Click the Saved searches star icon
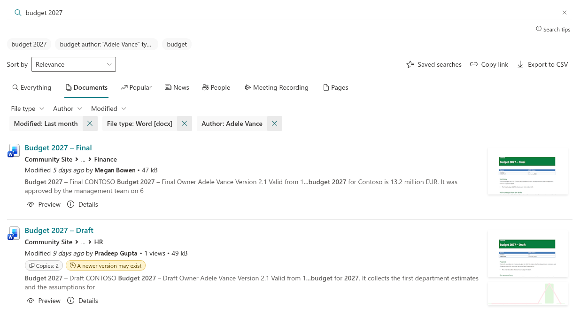The image size is (580, 310). 410,64
